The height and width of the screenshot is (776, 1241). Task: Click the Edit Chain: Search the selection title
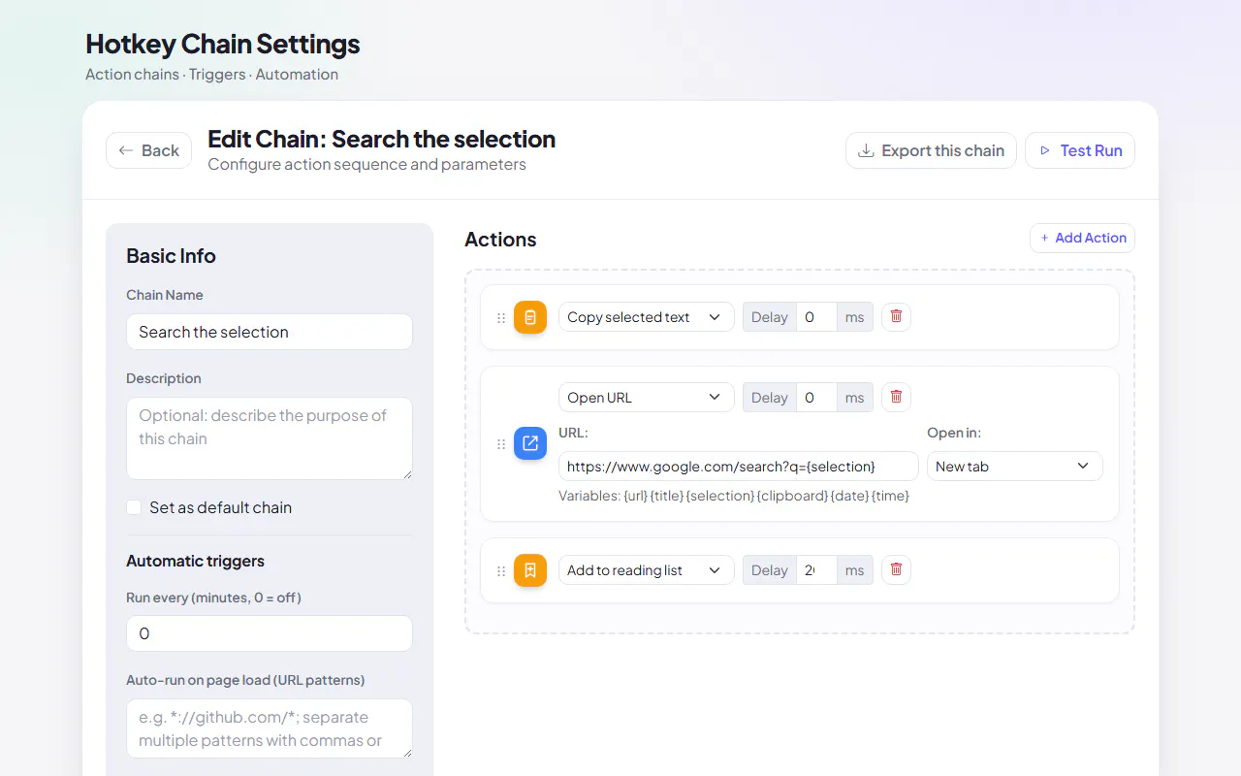[x=382, y=139]
